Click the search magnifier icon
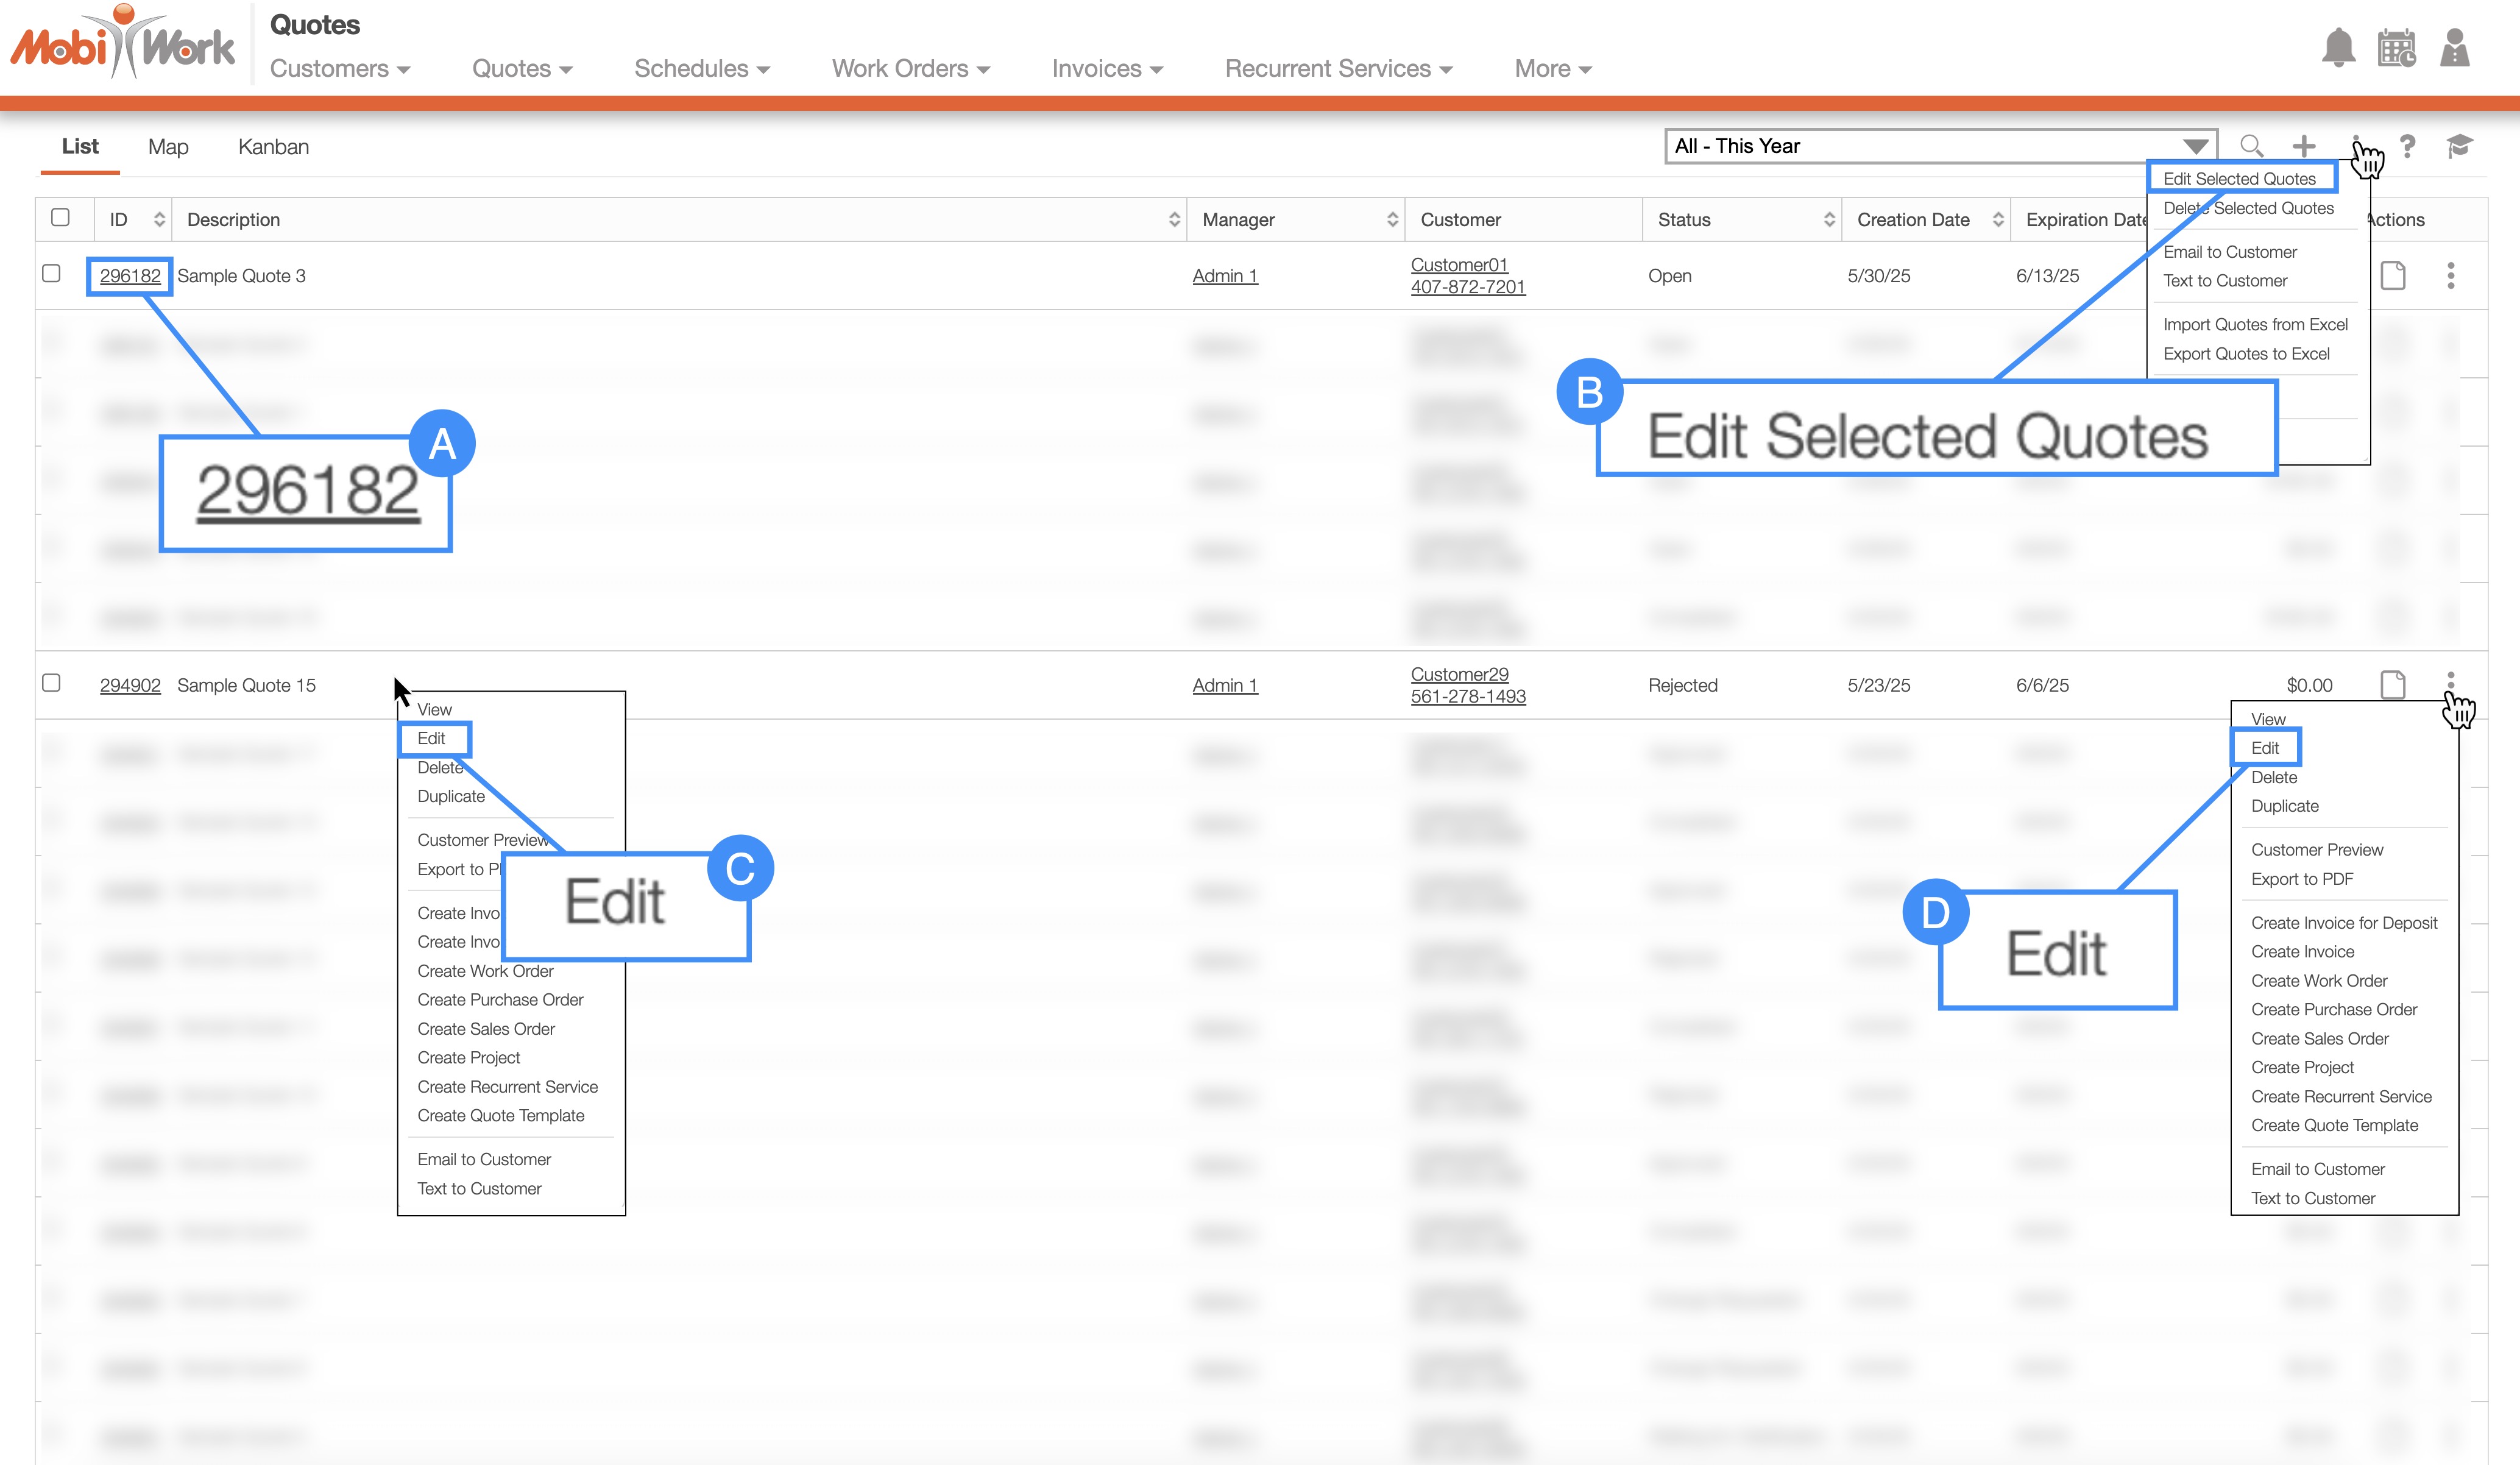The image size is (2520, 1465). pyautogui.click(x=2251, y=146)
